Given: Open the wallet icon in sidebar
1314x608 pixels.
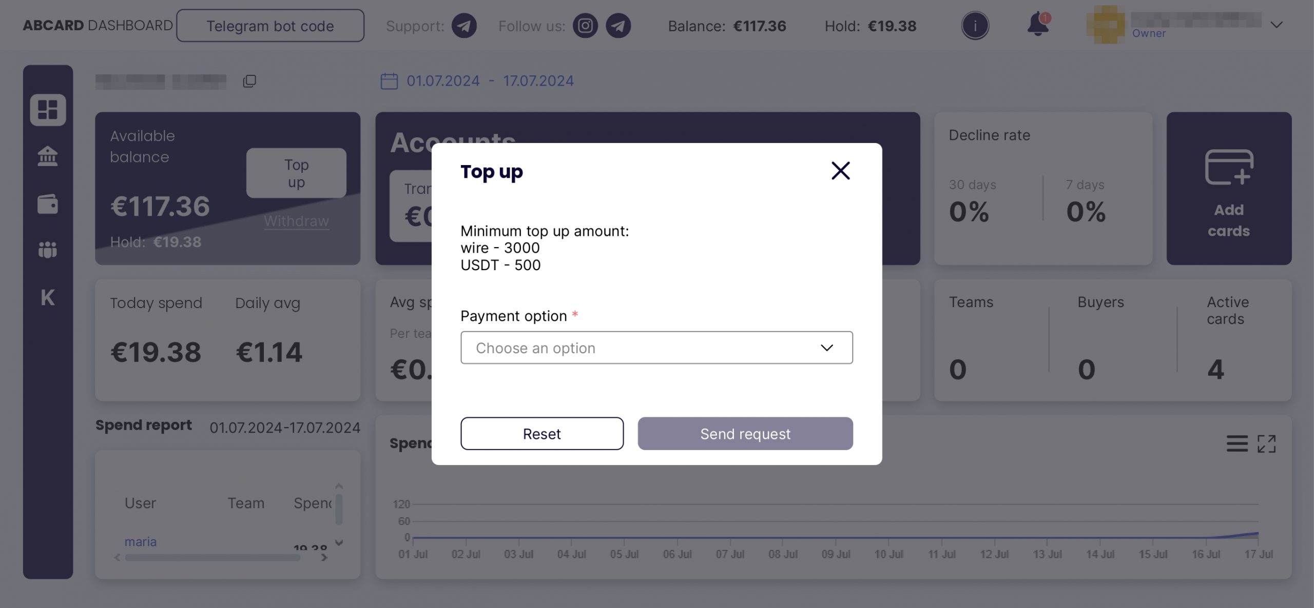Looking at the screenshot, I should (x=48, y=204).
